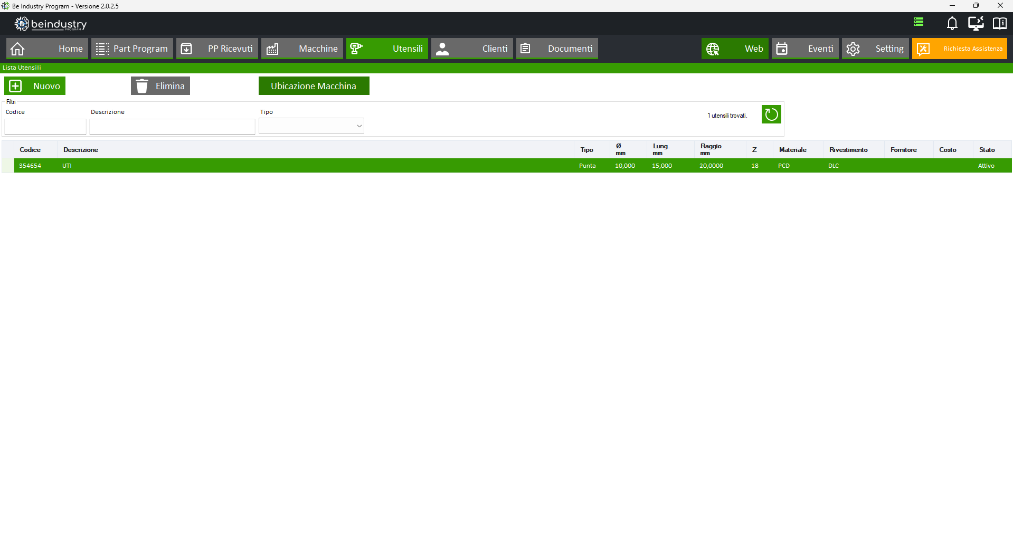Restore the application window size

tap(976, 6)
